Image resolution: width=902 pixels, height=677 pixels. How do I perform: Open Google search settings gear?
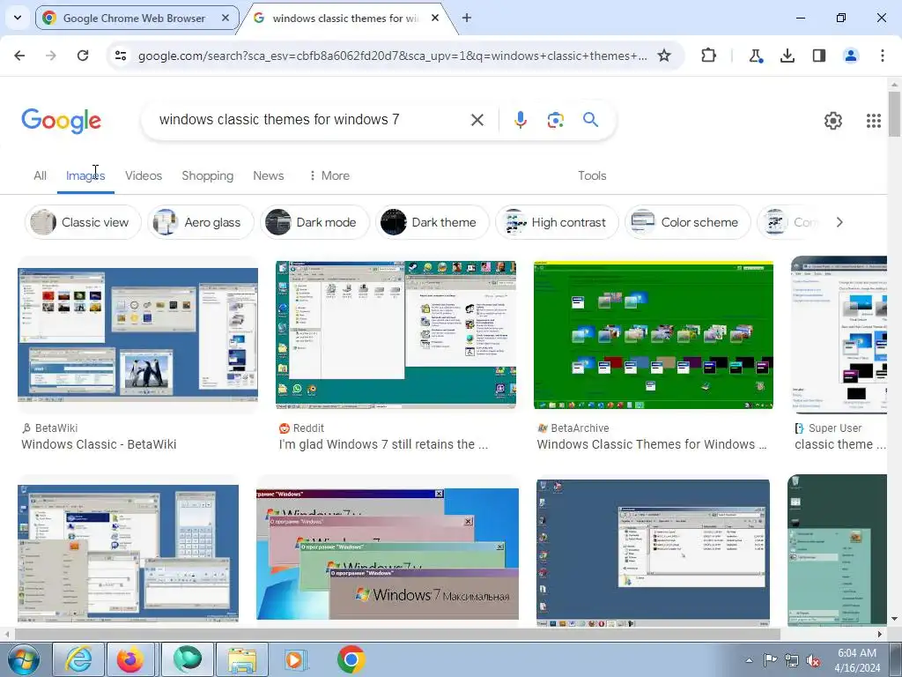[x=833, y=120]
